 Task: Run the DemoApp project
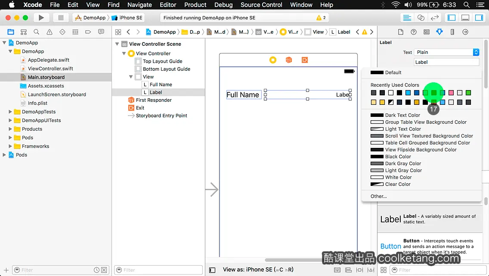(x=41, y=18)
